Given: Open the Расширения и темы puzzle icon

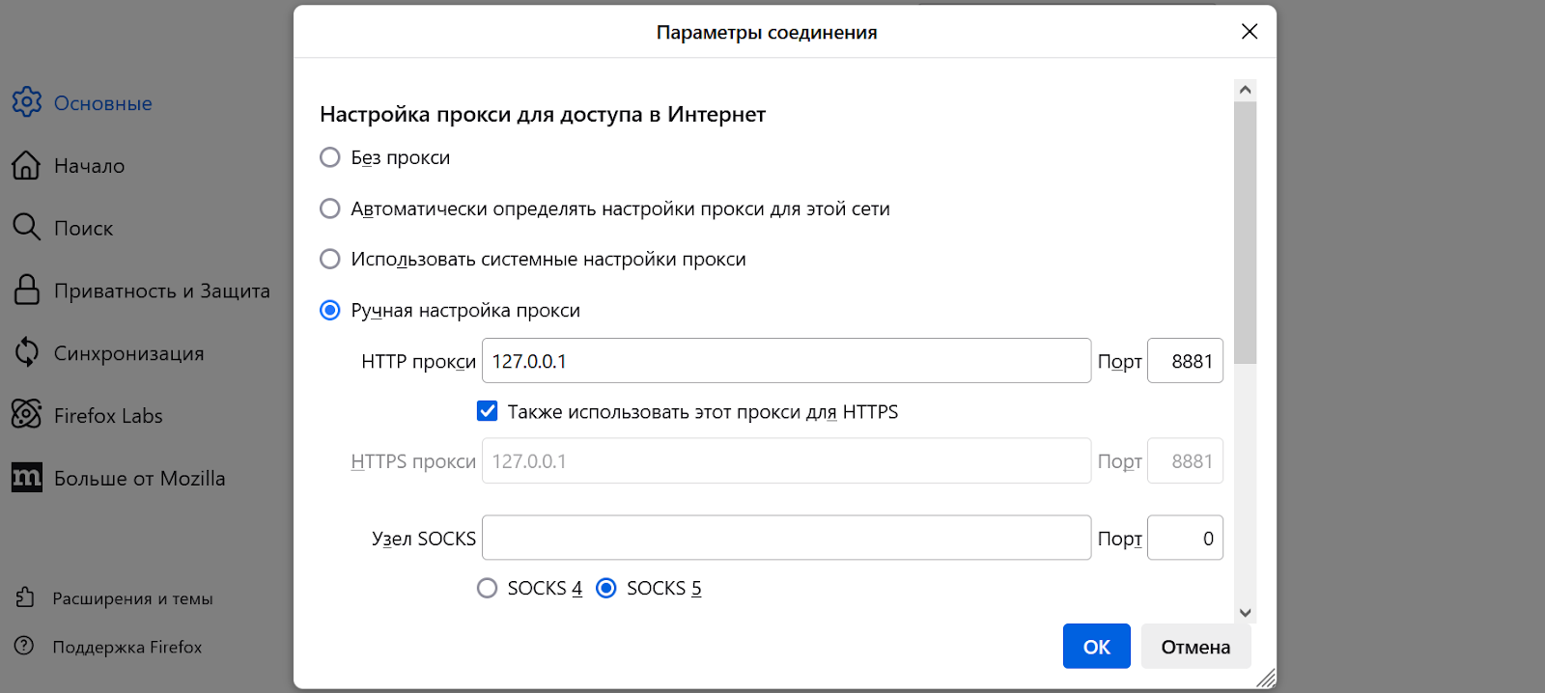Looking at the screenshot, I should 25,597.
